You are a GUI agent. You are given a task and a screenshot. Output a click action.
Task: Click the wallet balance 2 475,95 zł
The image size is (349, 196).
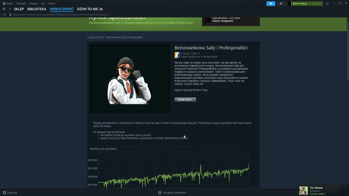[316, 4]
